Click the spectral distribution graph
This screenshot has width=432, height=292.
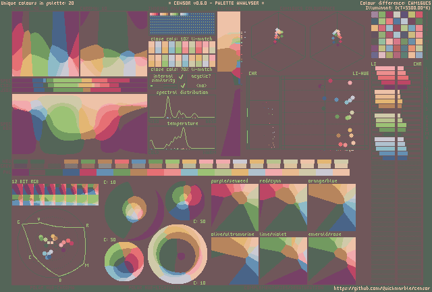(x=182, y=108)
